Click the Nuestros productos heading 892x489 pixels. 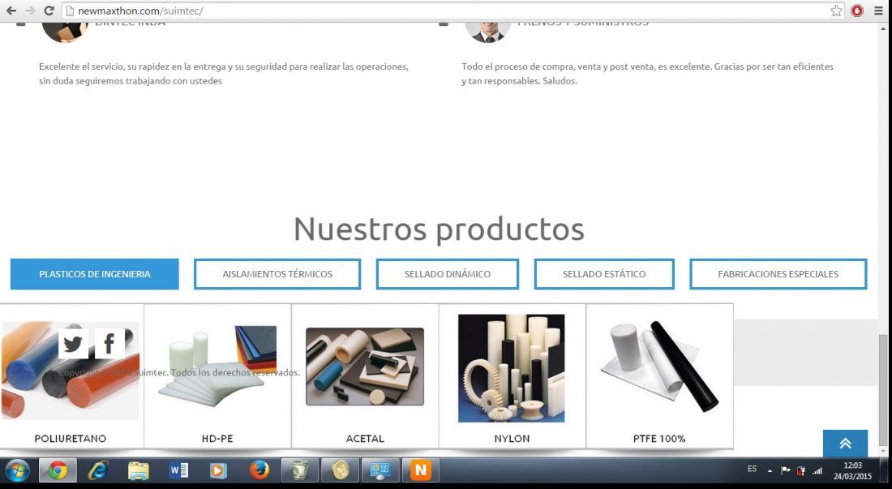439,229
